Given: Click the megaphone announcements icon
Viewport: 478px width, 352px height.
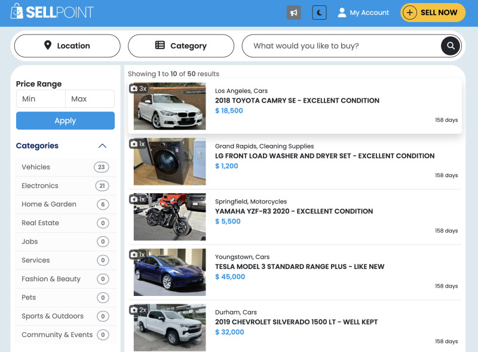Looking at the screenshot, I should (x=293, y=13).
